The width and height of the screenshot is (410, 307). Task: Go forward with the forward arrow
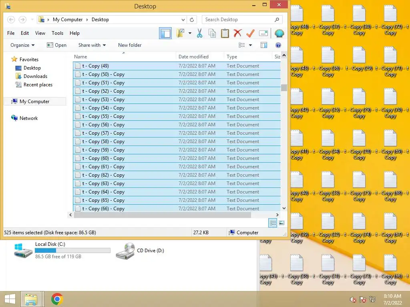pyautogui.click(x=22, y=20)
